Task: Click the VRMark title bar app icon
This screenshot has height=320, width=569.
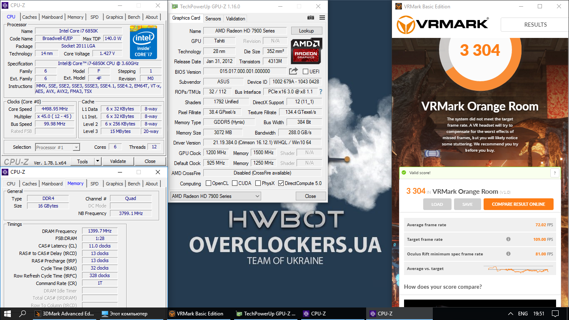Action: coord(399,6)
